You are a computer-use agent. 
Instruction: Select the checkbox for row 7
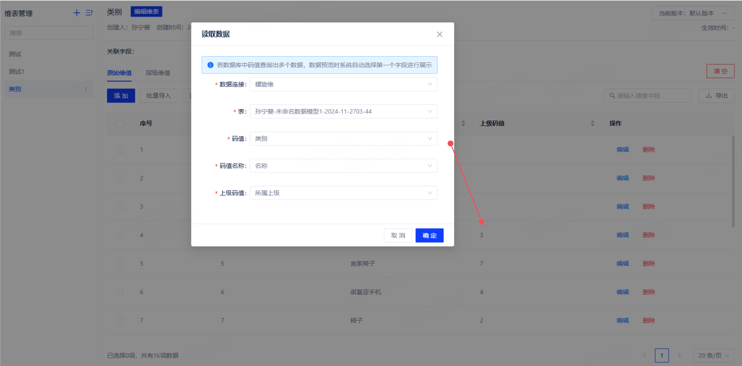click(120, 321)
